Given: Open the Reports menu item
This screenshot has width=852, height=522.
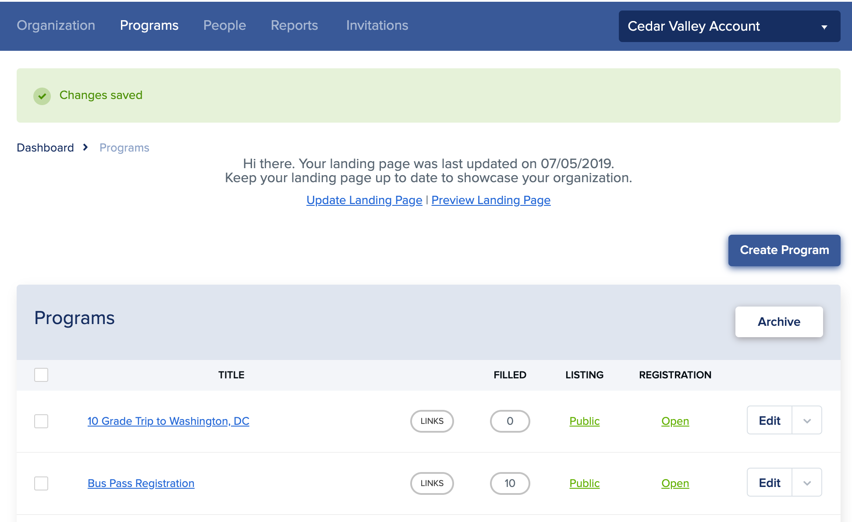Looking at the screenshot, I should click(x=294, y=25).
